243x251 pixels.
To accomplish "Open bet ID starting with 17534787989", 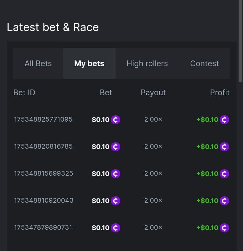I will pos(44,228).
